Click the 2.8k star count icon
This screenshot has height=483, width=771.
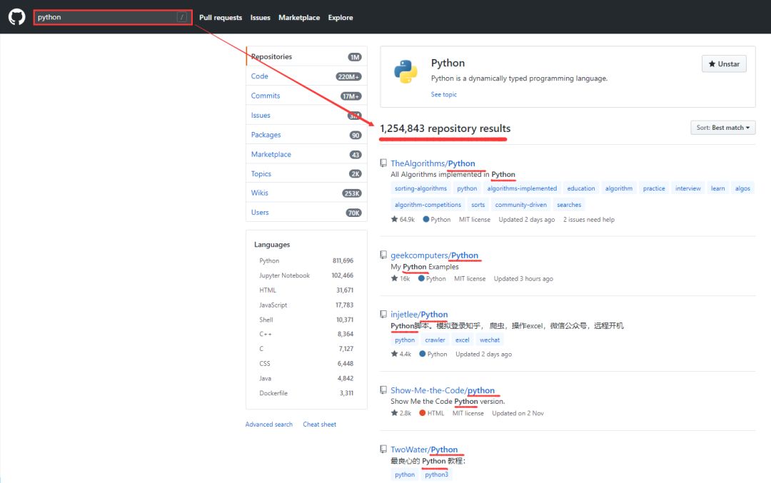[x=394, y=413]
